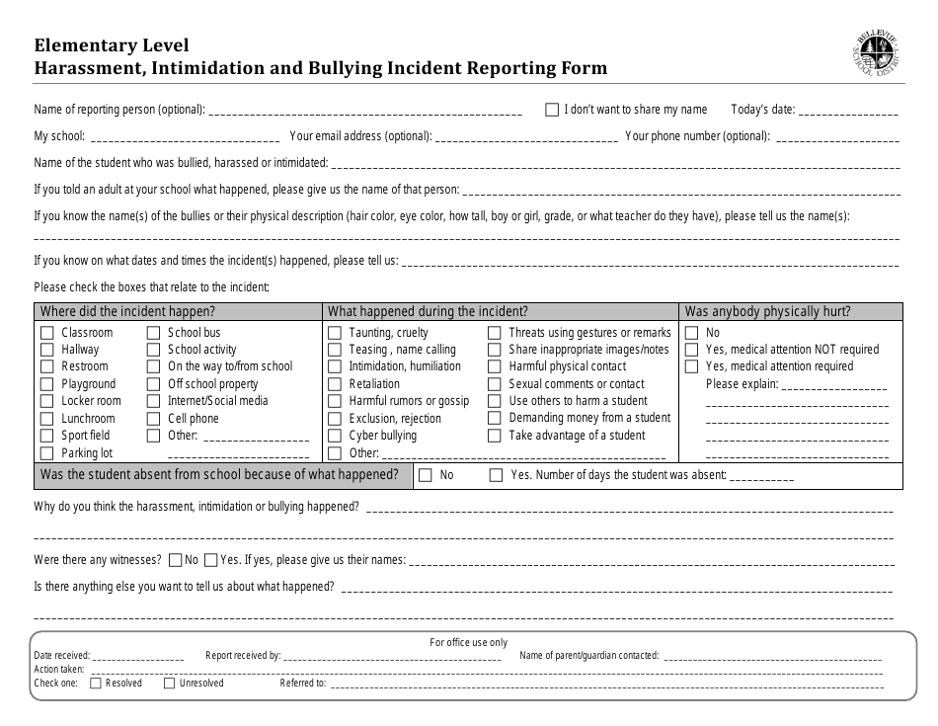This screenshot has width=938, height=726.
Task: Check "No" under Was anybody physically hurt
Action: point(691,333)
